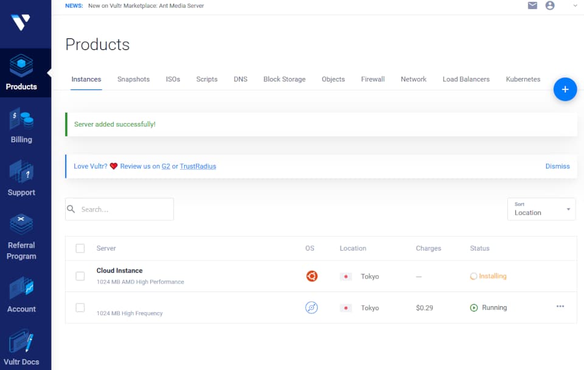Switch to the Snapshots tab

coord(133,79)
